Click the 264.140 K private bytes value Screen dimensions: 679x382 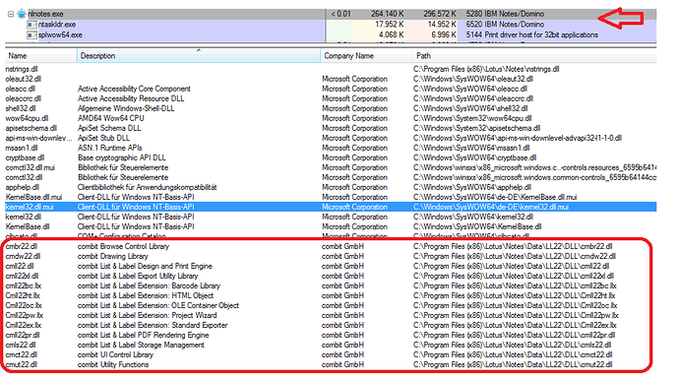tap(387, 14)
